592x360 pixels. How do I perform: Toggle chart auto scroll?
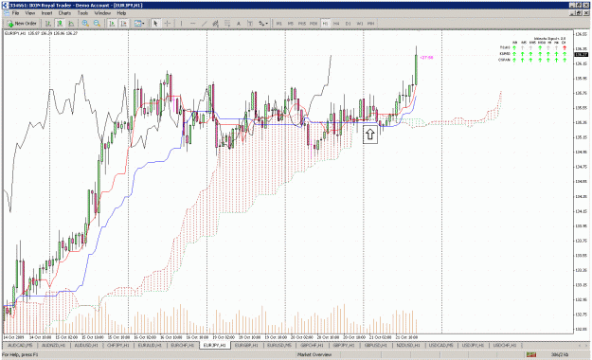(112, 24)
